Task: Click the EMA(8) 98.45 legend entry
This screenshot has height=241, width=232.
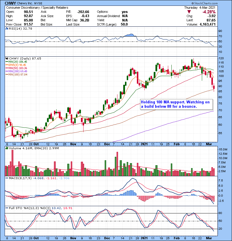Action: click(17, 65)
